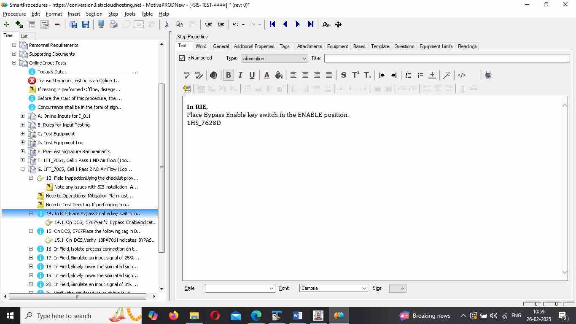Click the four-way move arrows icon
This screenshot has height=324, width=576.
click(x=338, y=24)
